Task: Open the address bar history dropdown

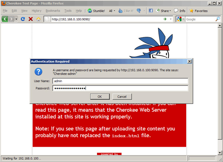Action: tap(171, 19)
